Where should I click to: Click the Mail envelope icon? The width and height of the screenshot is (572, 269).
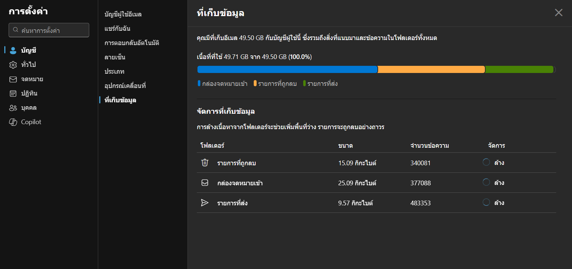(x=13, y=79)
